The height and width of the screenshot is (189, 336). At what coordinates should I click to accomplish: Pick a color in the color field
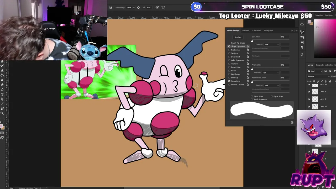(x=325, y=38)
